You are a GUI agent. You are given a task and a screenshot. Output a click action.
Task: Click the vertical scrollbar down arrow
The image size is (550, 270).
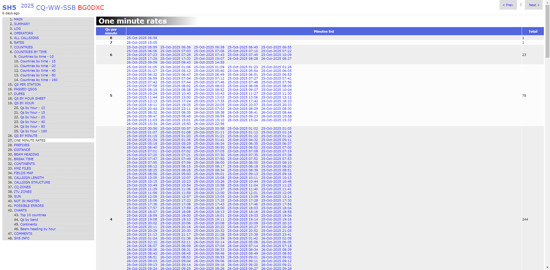547,267
